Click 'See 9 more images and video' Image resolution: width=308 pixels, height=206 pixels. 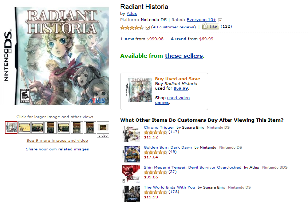pos(57,140)
